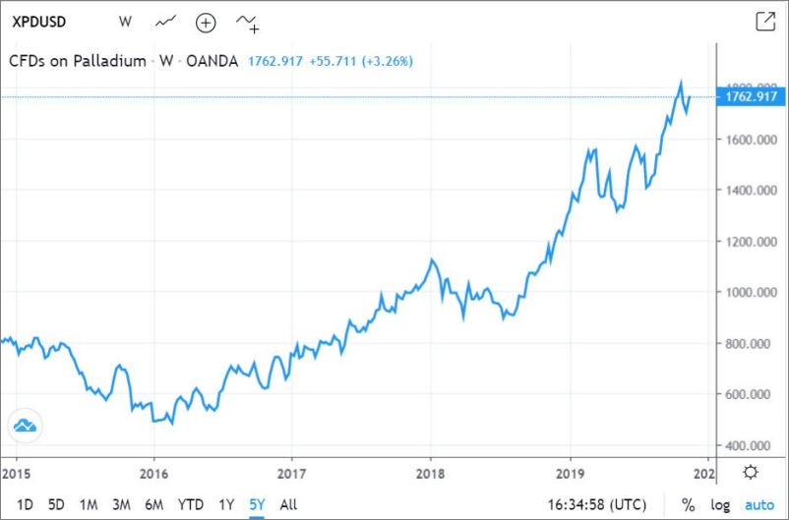Viewport: 789px width, 520px height.
Task: Open the W interval dropdown
Action: click(x=125, y=21)
